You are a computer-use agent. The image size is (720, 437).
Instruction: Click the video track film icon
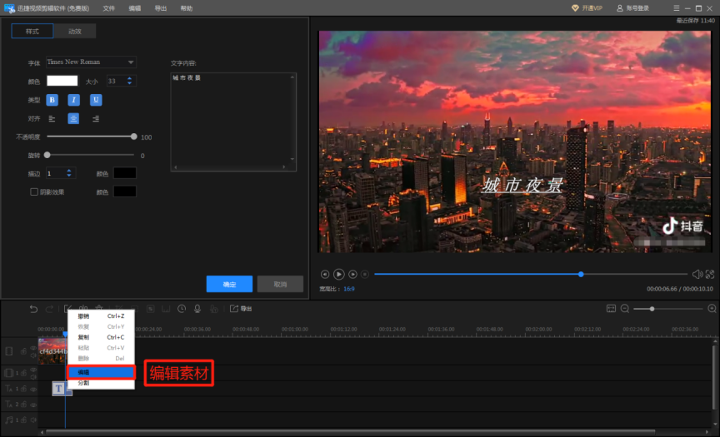[x=9, y=352]
